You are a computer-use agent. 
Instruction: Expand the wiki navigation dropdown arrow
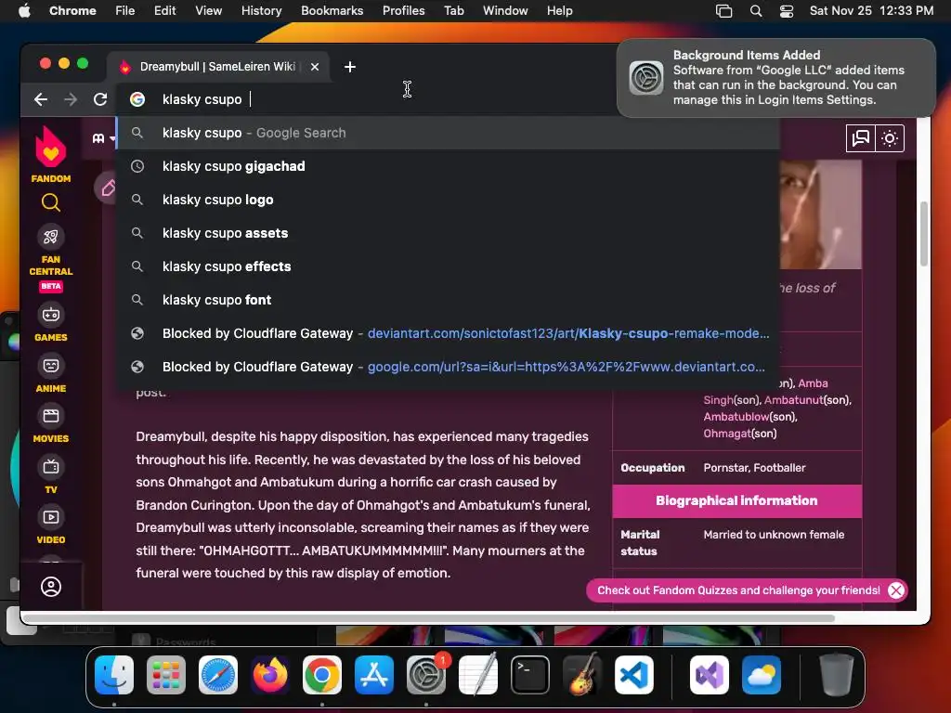pos(112,139)
